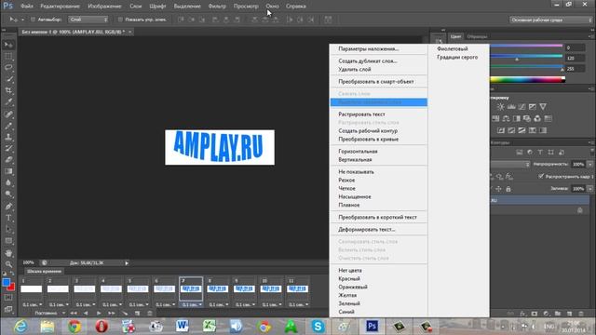Open Photoshop from the taskbar
This screenshot has width=596, height=335.
pos(372,327)
